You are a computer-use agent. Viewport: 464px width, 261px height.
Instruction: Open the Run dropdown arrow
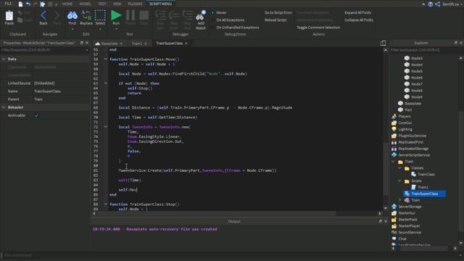coord(116,29)
